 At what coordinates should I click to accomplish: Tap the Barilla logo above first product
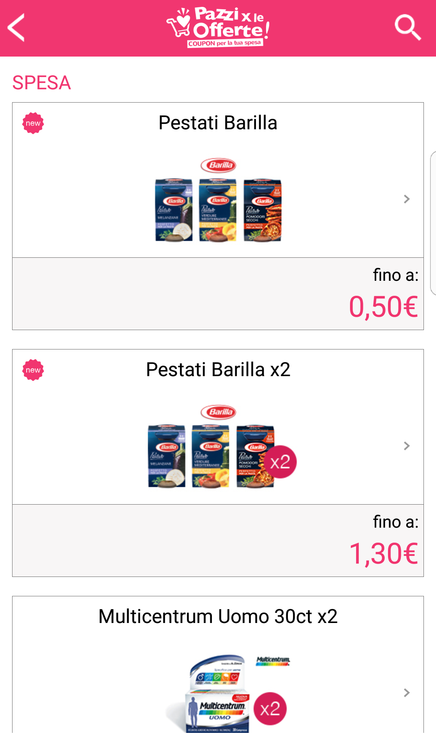(x=218, y=165)
